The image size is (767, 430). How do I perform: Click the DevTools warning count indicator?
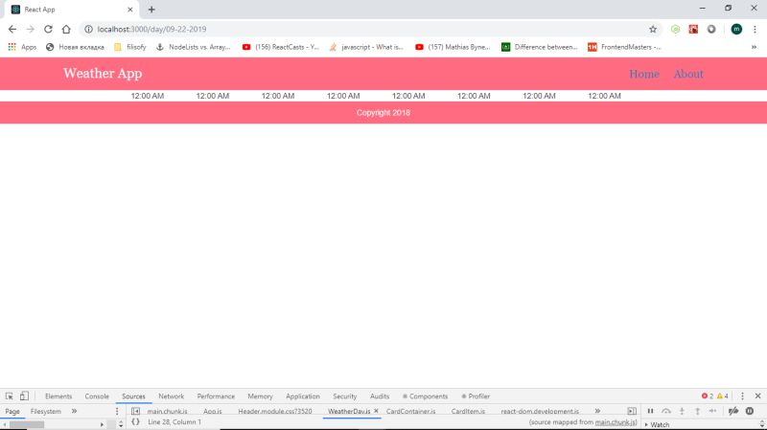click(x=723, y=396)
